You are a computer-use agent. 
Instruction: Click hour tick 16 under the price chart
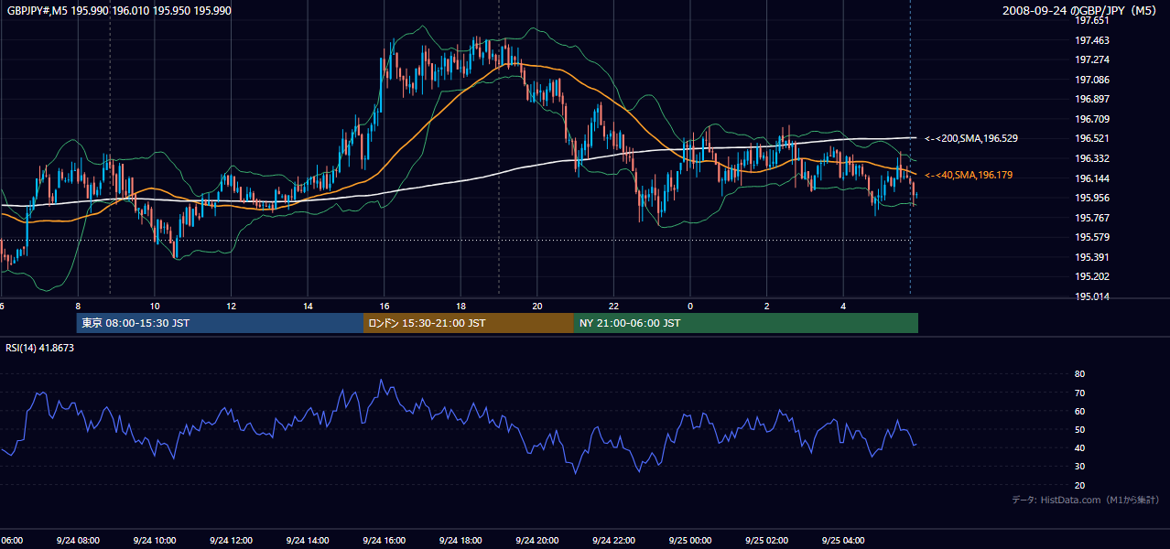click(385, 306)
